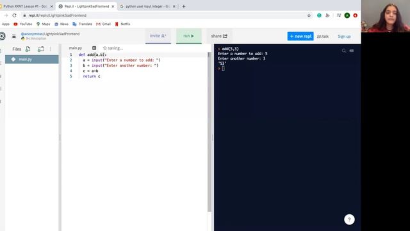Switch to the Repl.it LightpinkSadFrontend tab
The image size is (410, 231).
tap(86, 6)
